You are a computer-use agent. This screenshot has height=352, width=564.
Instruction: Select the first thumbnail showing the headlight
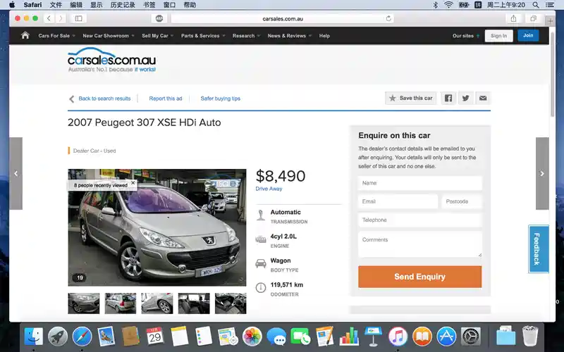pos(84,303)
